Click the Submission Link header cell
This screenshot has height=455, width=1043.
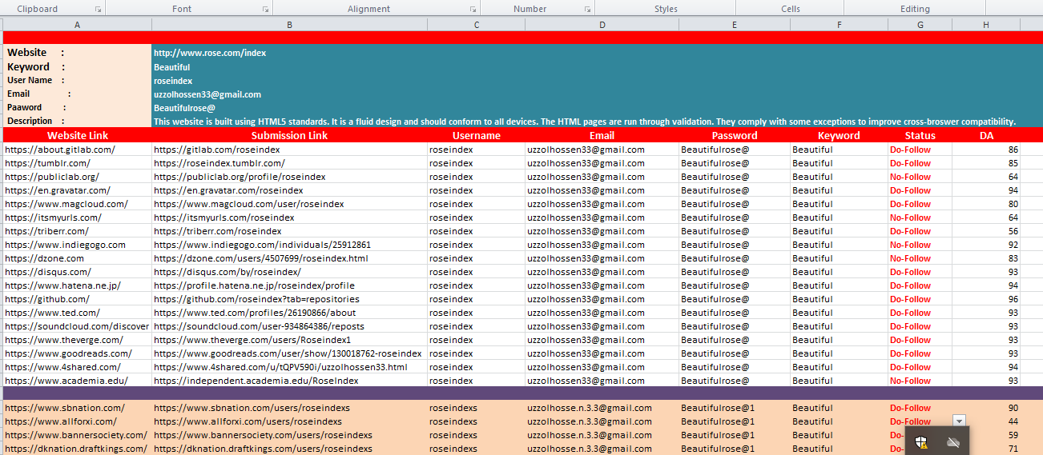point(289,135)
